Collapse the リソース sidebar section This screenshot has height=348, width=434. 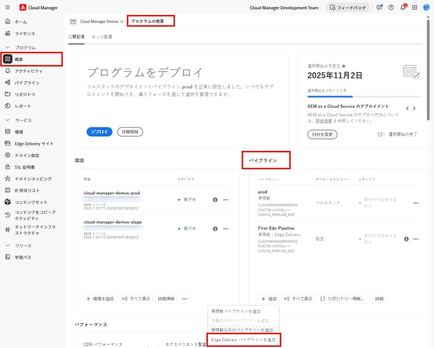click(8, 245)
